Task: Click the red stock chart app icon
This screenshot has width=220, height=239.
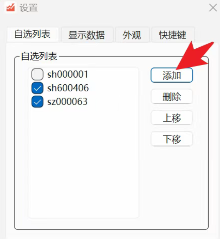Action: coord(11,7)
